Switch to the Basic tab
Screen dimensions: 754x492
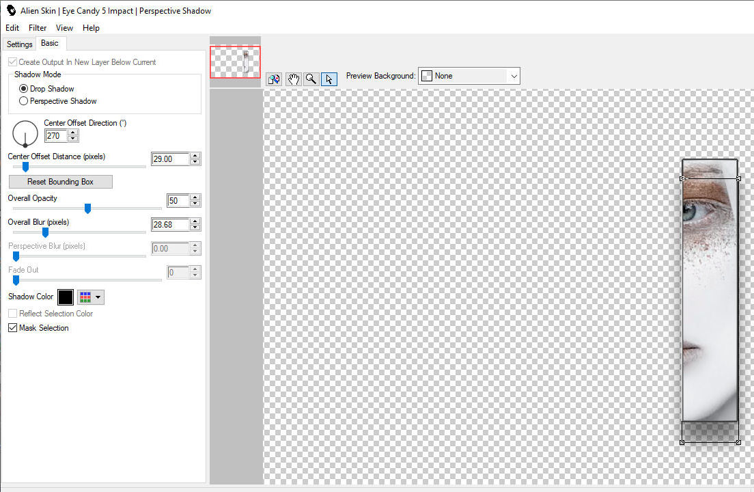(x=50, y=43)
